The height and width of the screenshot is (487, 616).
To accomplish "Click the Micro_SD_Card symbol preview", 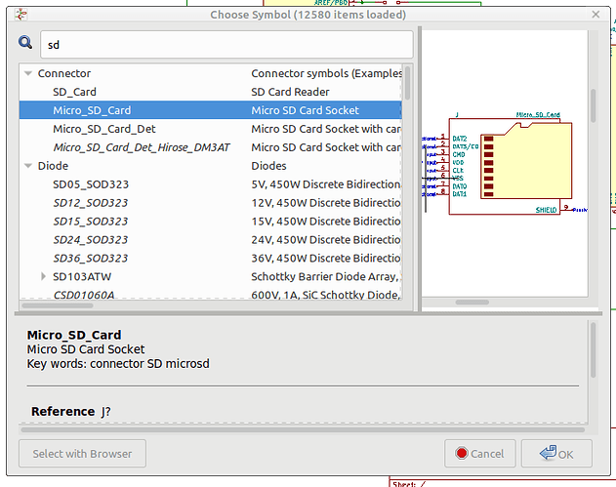I will pyautogui.click(x=505, y=163).
